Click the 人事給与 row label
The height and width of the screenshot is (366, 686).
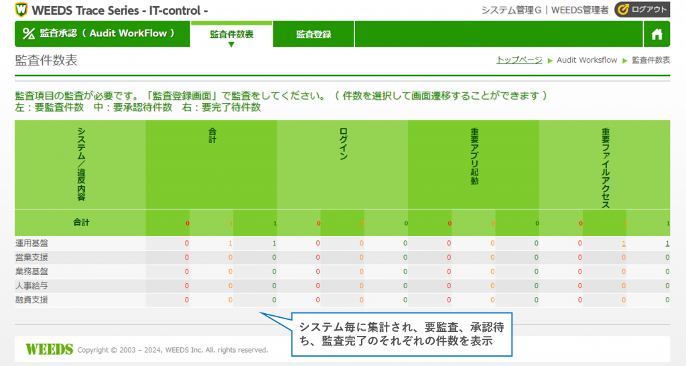(x=31, y=286)
